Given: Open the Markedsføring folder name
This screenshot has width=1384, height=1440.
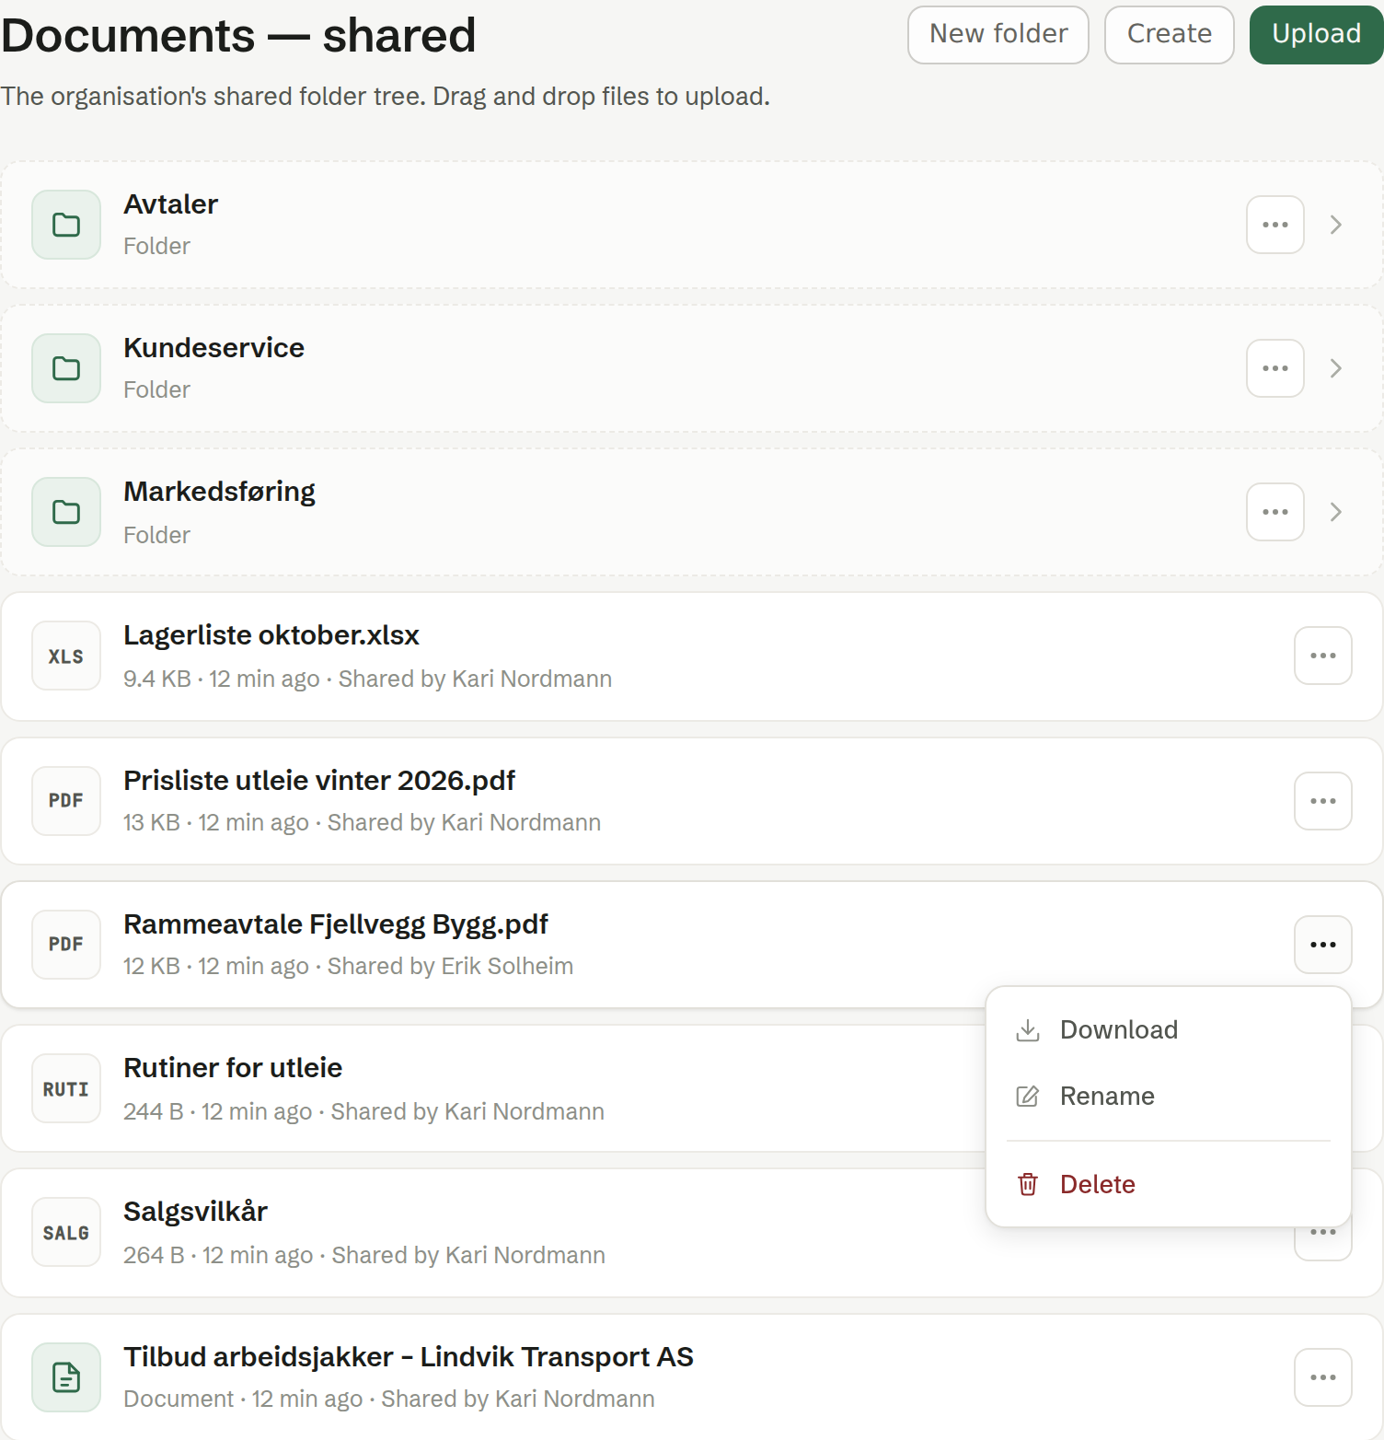Looking at the screenshot, I should [x=220, y=492].
